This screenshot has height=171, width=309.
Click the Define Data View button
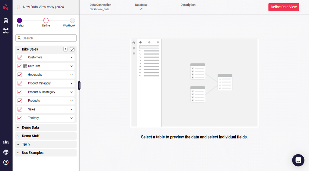tap(283, 7)
